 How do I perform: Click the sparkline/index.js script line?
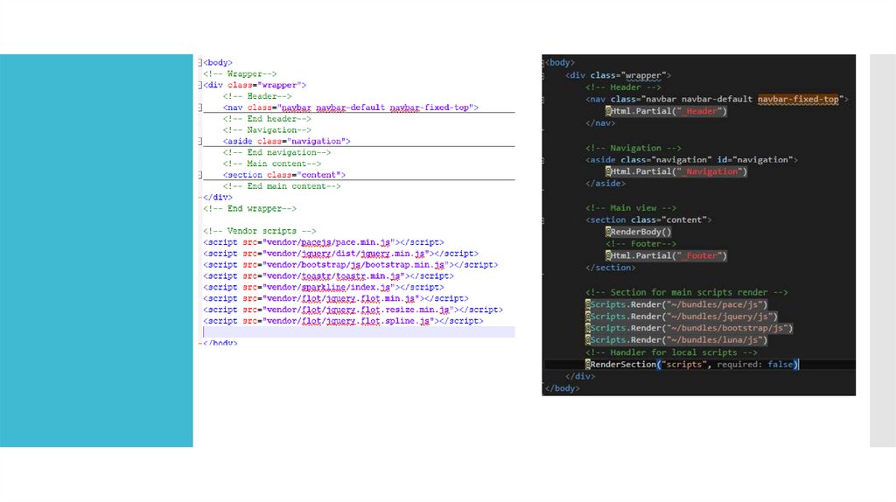[324, 287]
